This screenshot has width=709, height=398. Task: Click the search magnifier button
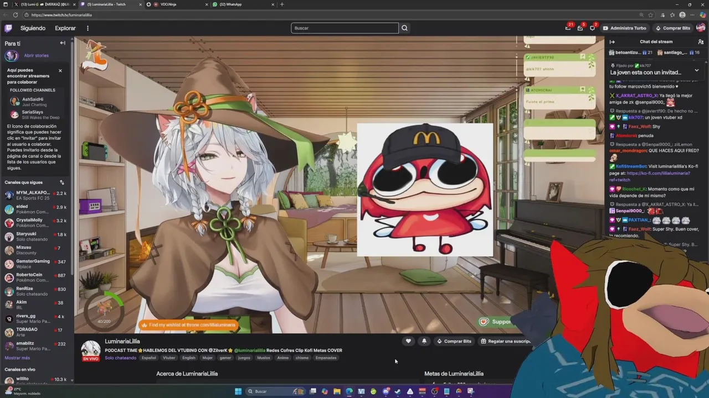pyautogui.click(x=405, y=28)
